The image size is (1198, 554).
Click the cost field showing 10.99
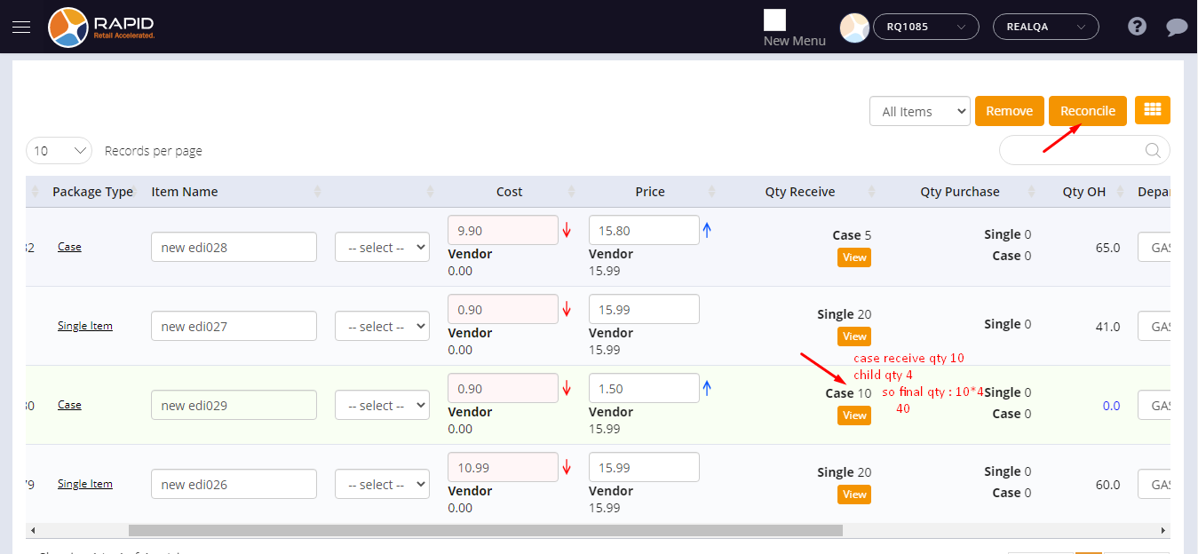click(503, 467)
